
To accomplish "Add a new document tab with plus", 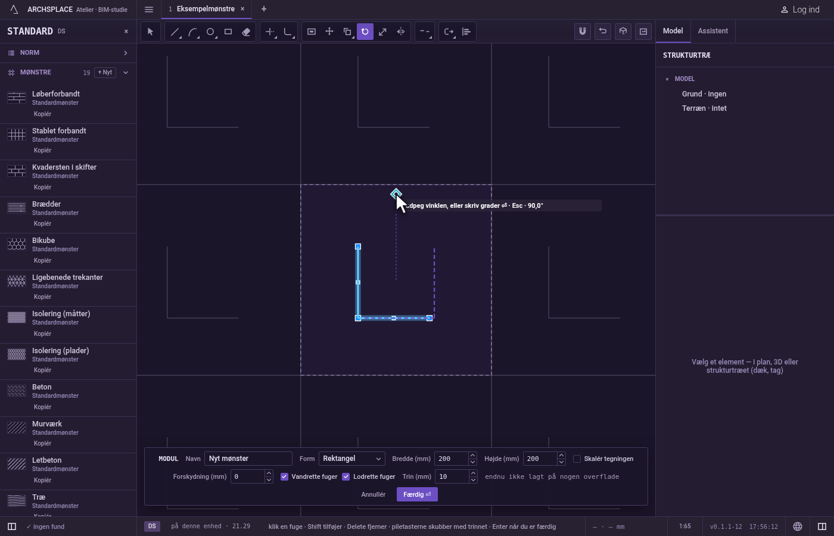I will pos(264,10).
